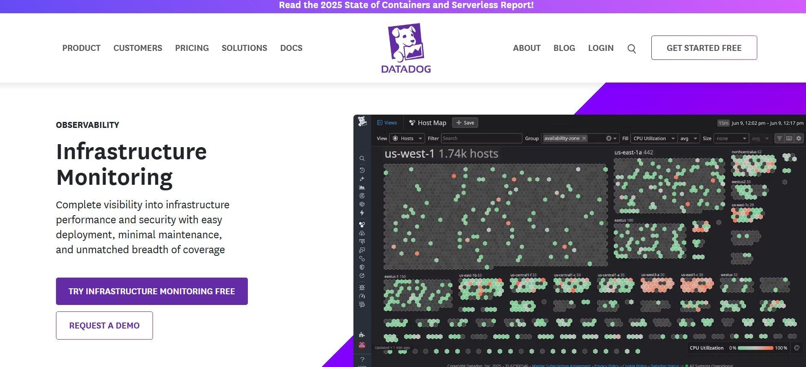Click the us-east-1a 442 group label

634,152
